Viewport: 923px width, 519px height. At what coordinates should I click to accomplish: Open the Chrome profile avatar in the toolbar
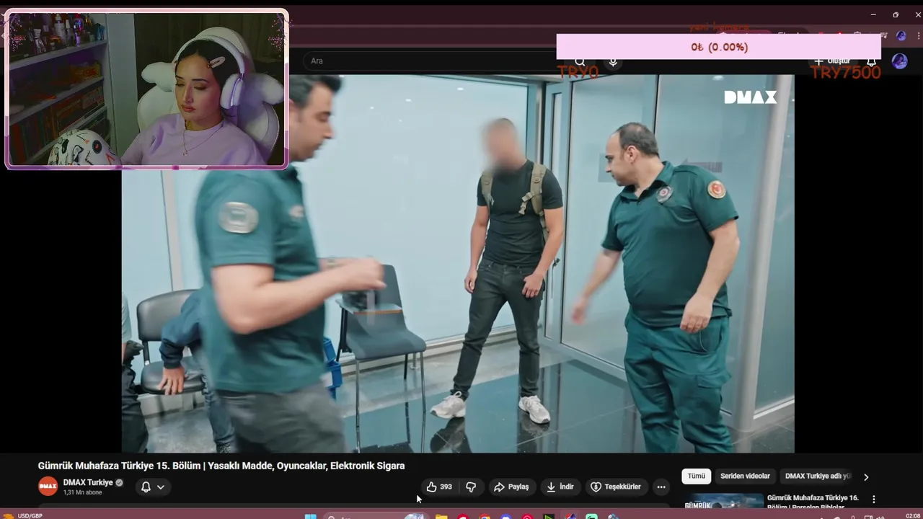coord(901,35)
